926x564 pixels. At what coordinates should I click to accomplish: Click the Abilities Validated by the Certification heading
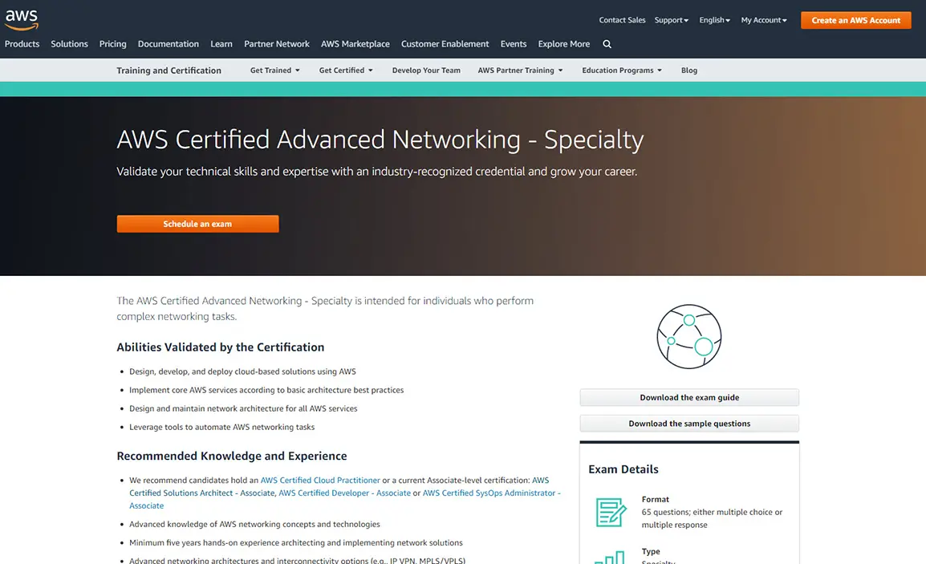click(x=221, y=347)
